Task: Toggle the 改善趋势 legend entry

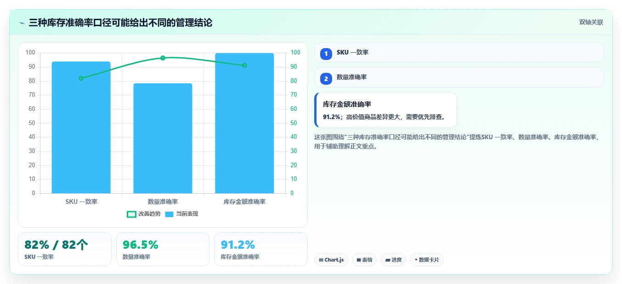Action: pos(144,214)
